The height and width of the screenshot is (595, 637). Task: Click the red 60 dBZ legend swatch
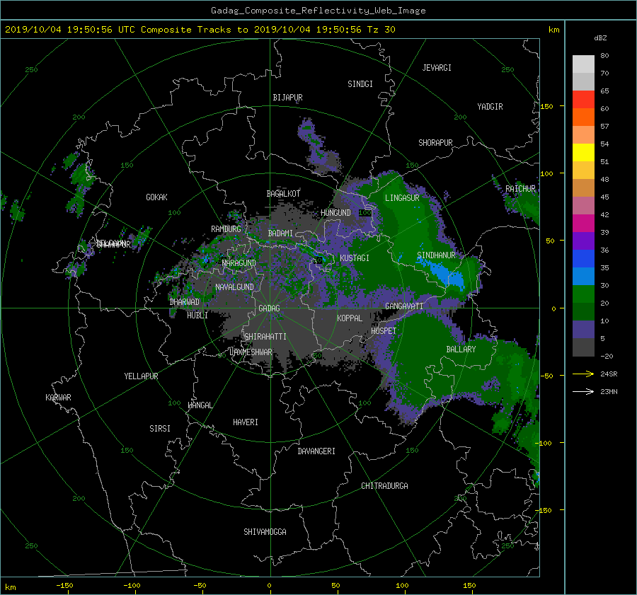point(583,99)
